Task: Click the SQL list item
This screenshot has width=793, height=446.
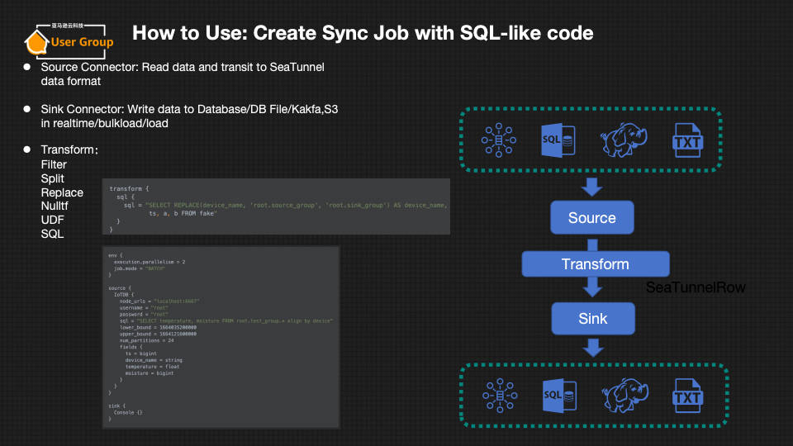Action: coord(52,234)
